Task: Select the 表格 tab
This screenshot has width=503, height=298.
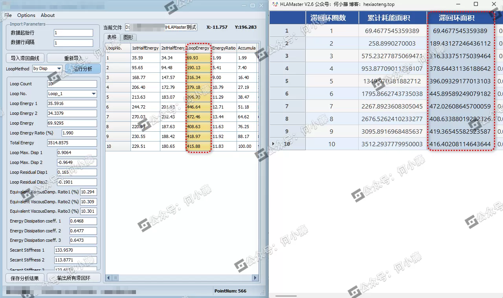Action: coord(112,37)
